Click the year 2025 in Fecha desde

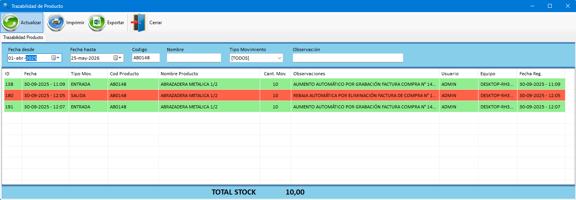(31, 58)
